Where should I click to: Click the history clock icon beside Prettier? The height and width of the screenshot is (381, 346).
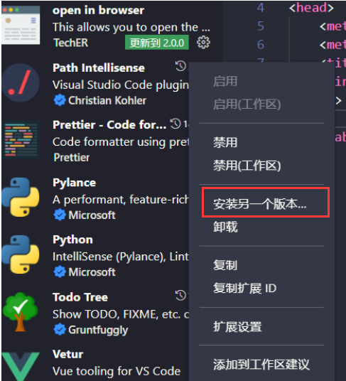[175, 124]
